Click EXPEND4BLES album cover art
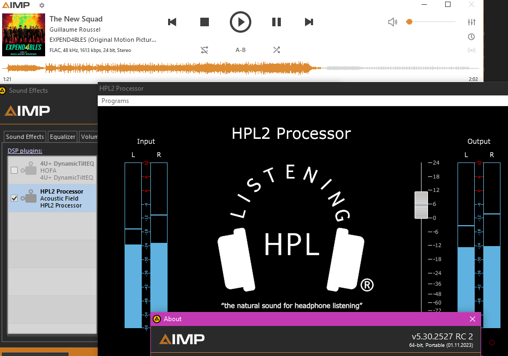 pos(24,35)
